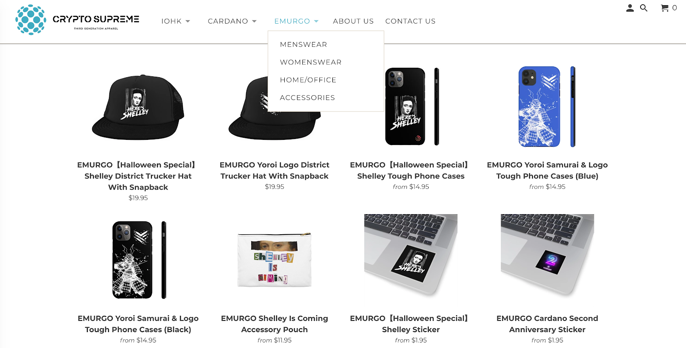Screen dimensions: 686x348
Task: Select MENSWEAR from the EMURGO menu
Action: point(304,45)
